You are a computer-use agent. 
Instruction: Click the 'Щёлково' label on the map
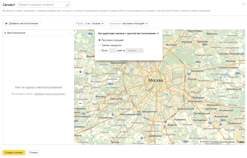coord(203,42)
